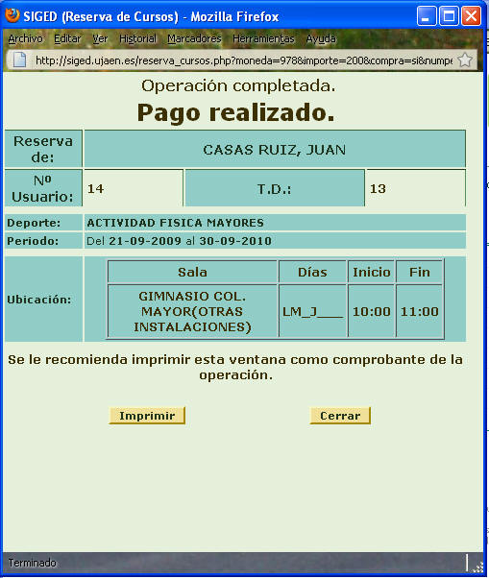
Task: Maximize the SIGED Firefox window
Action: 449,16
